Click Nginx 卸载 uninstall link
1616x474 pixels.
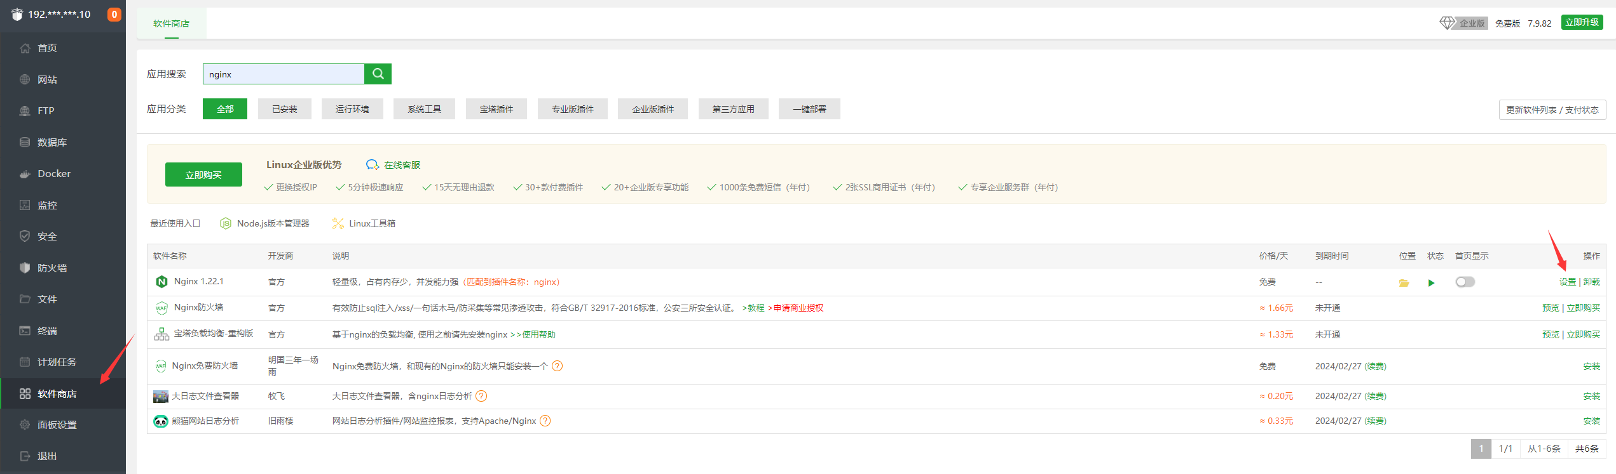[1592, 282]
